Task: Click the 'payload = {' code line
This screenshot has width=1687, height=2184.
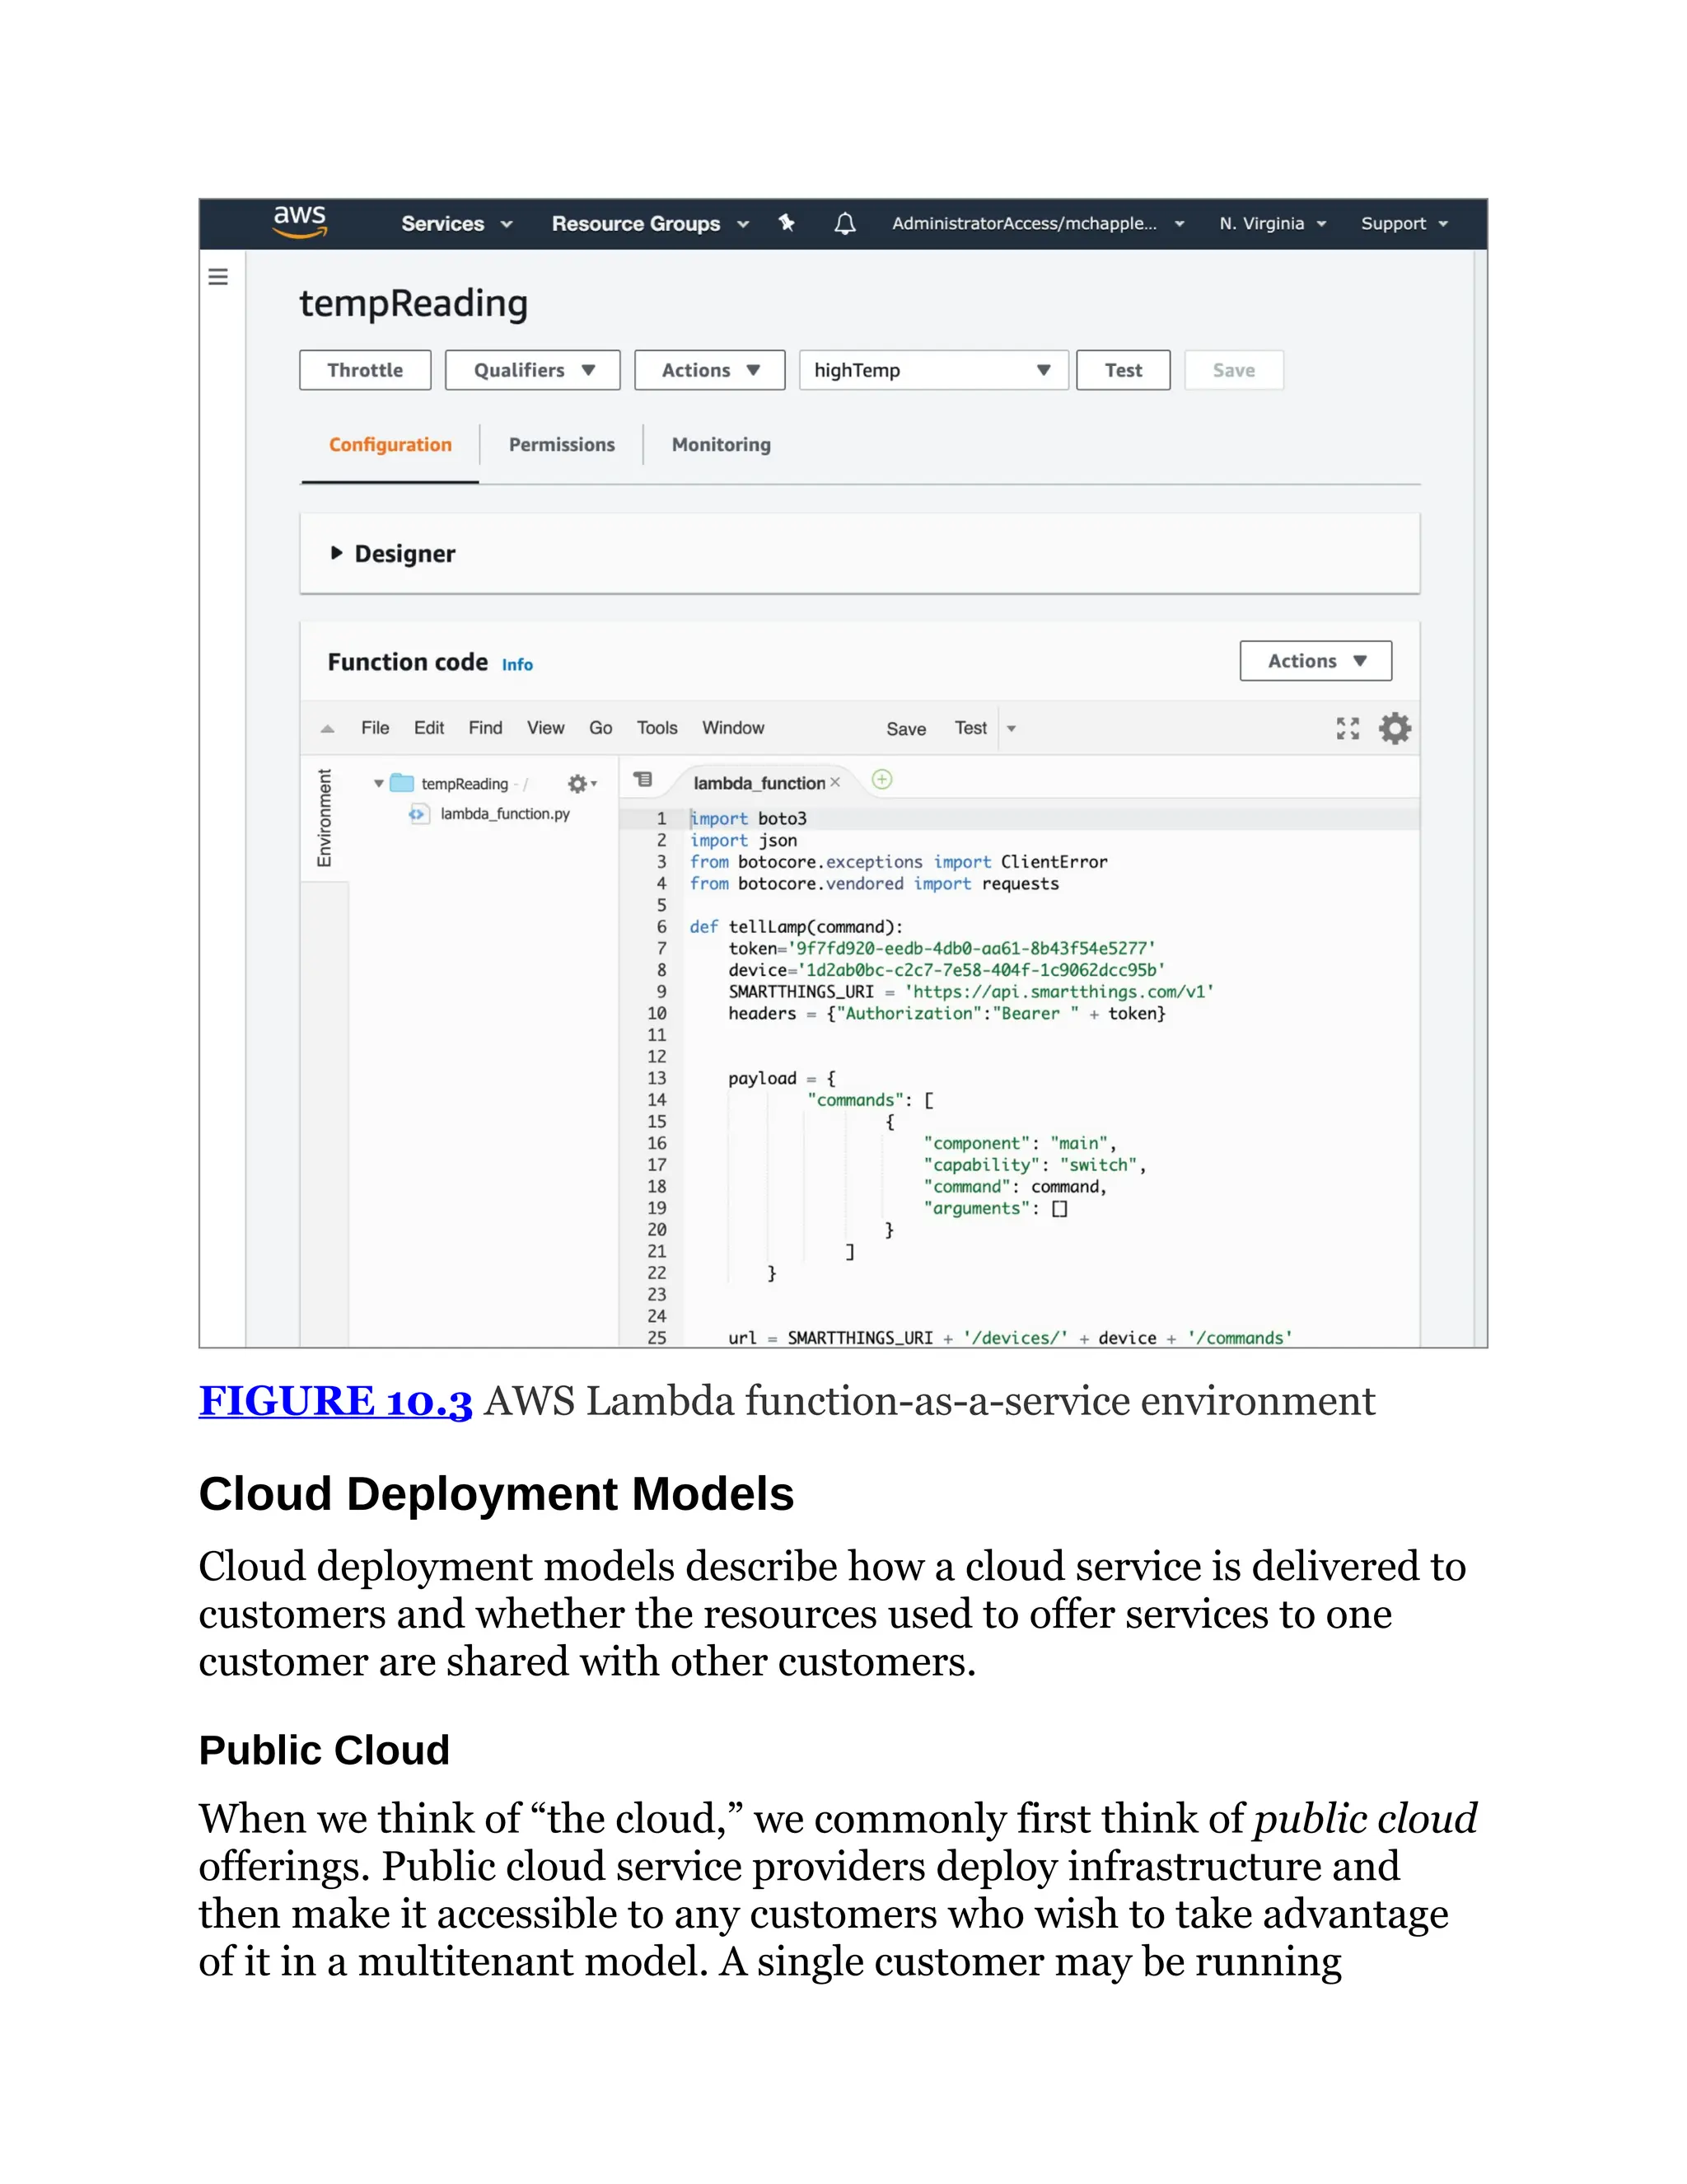Action: tap(782, 1078)
